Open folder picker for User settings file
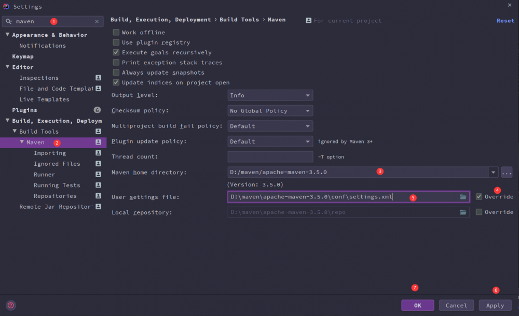Screen dimensions: 519x316 pyautogui.click(x=463, y=196)
